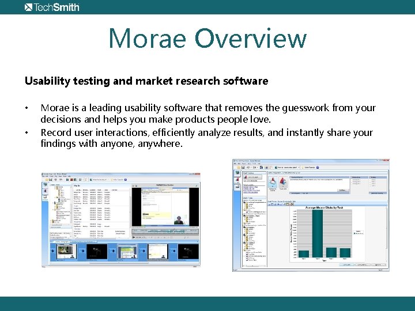Select the highlighted bottom sidebar tab in left Morae window
Image resolution: width=415 pixels, height=311 pixels.
pyautogui.click(x=46, y=198)
